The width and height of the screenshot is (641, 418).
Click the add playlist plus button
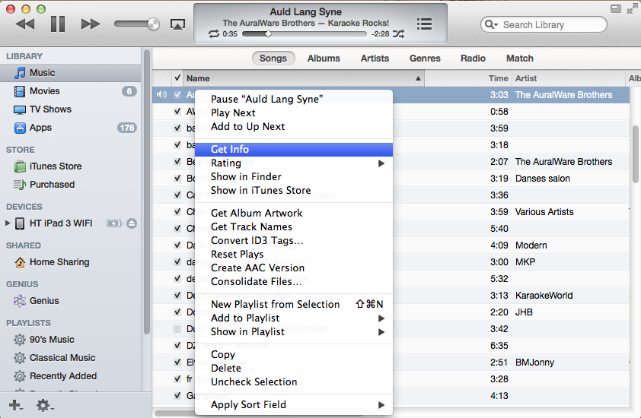pos(14,406)
